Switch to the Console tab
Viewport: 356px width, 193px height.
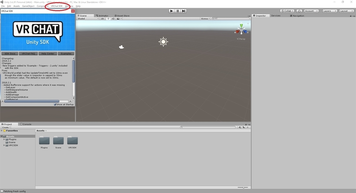[26, 124]
